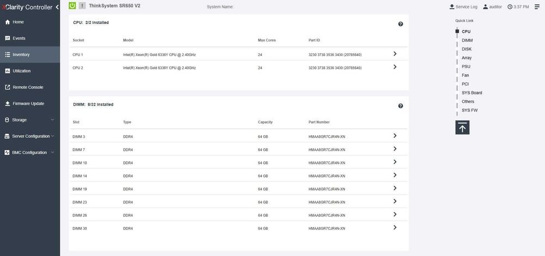Image resolution: width=545 pixels, height=256 pixels.
Task: Click the system warning exclamation icon
Action: coord(82,5)
